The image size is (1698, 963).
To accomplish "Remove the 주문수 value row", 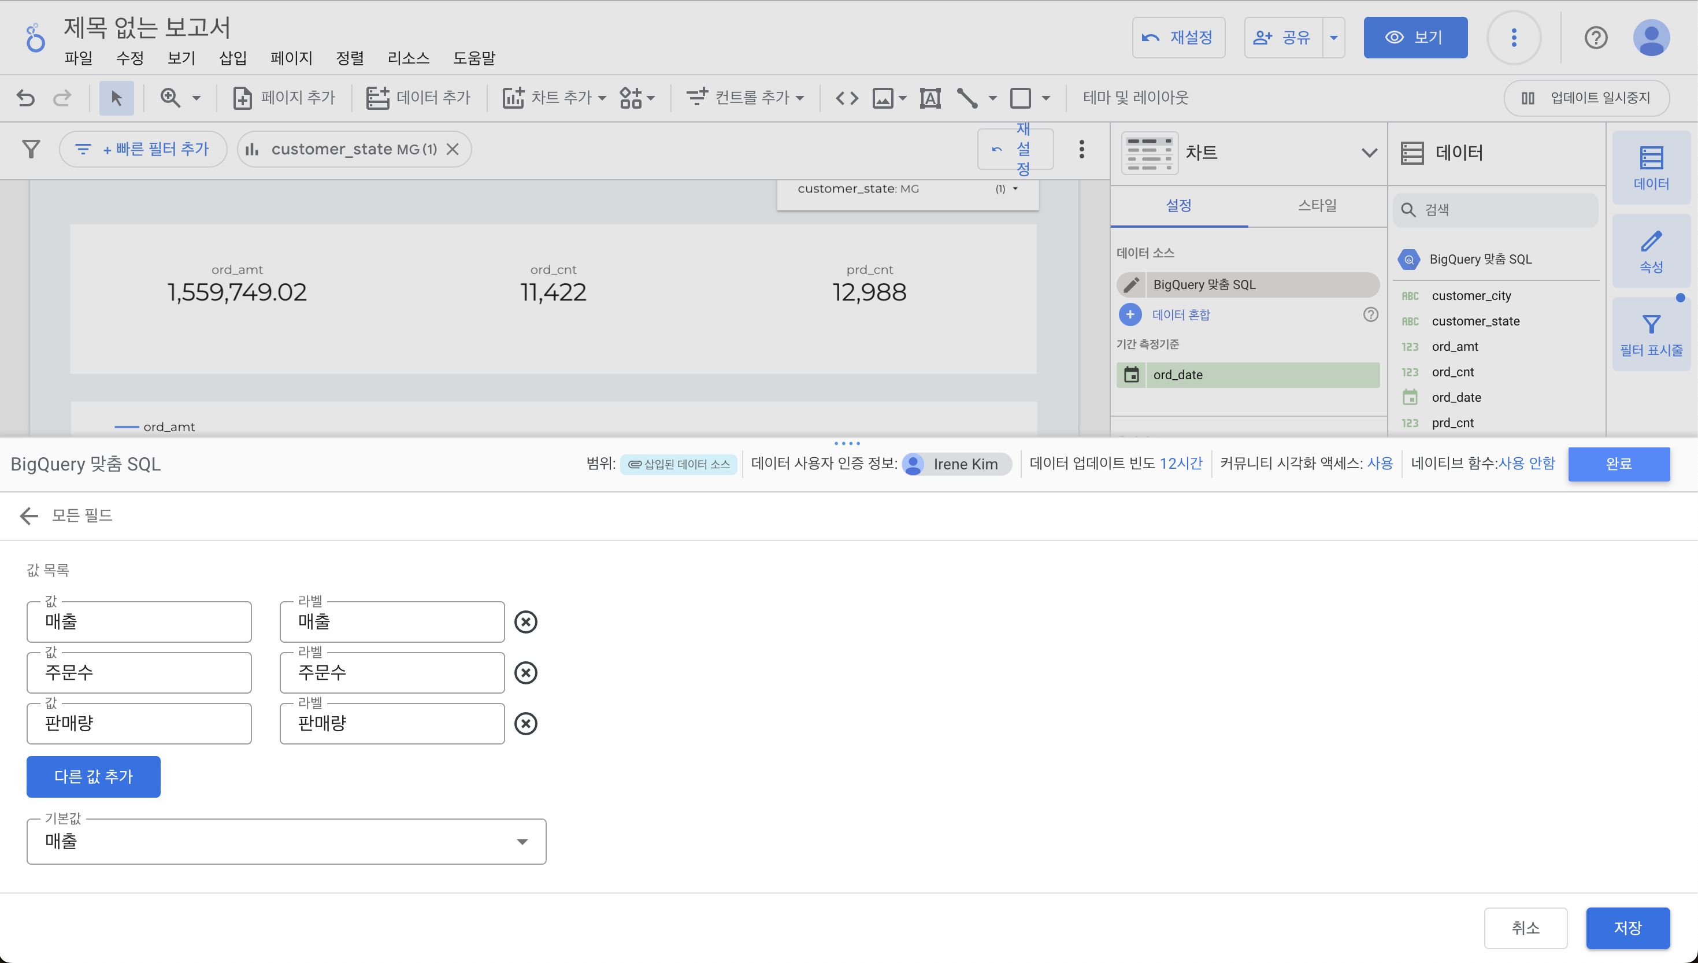I will 526,673.
